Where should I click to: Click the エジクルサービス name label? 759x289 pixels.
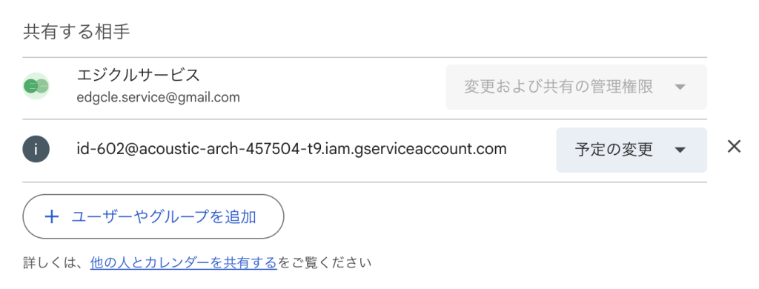click(138, 75)
